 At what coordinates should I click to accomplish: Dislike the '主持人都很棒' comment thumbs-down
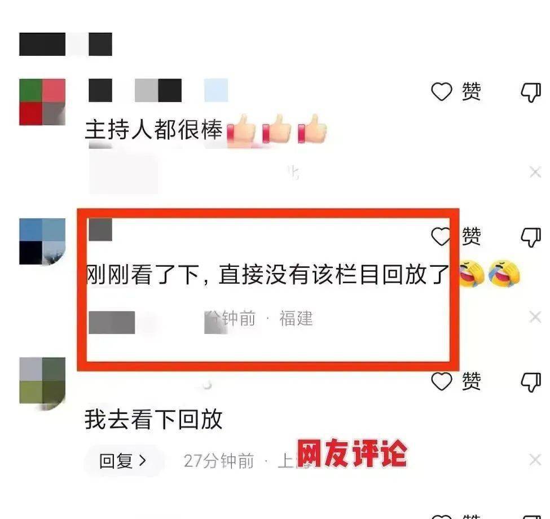(531, 93)
